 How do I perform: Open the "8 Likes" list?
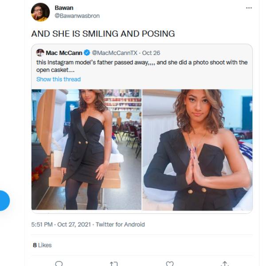click(x=42, y=245)
